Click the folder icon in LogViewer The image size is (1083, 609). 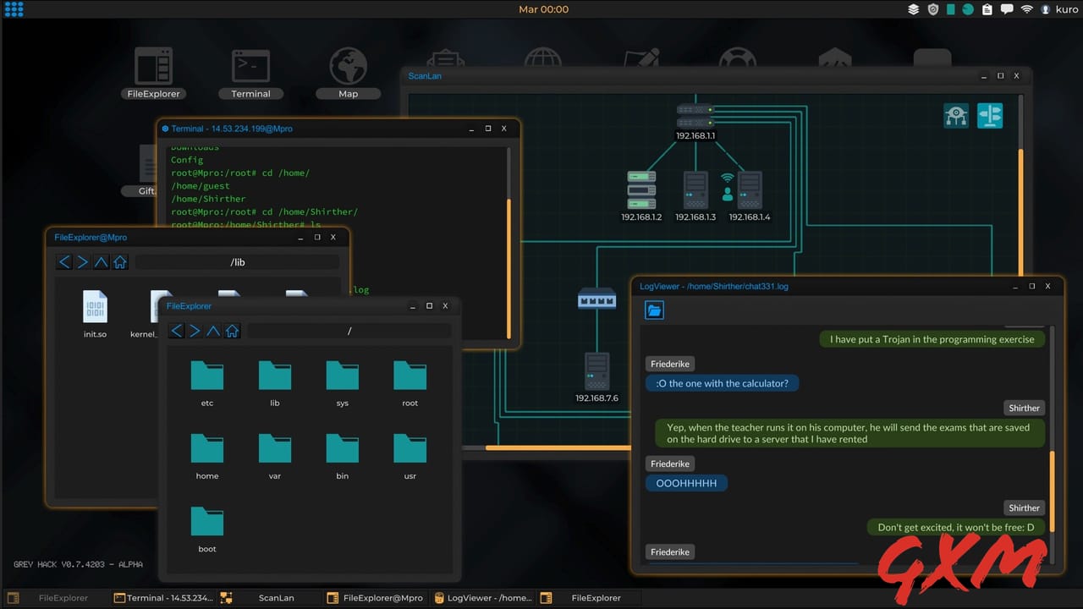tap(654, 310)
